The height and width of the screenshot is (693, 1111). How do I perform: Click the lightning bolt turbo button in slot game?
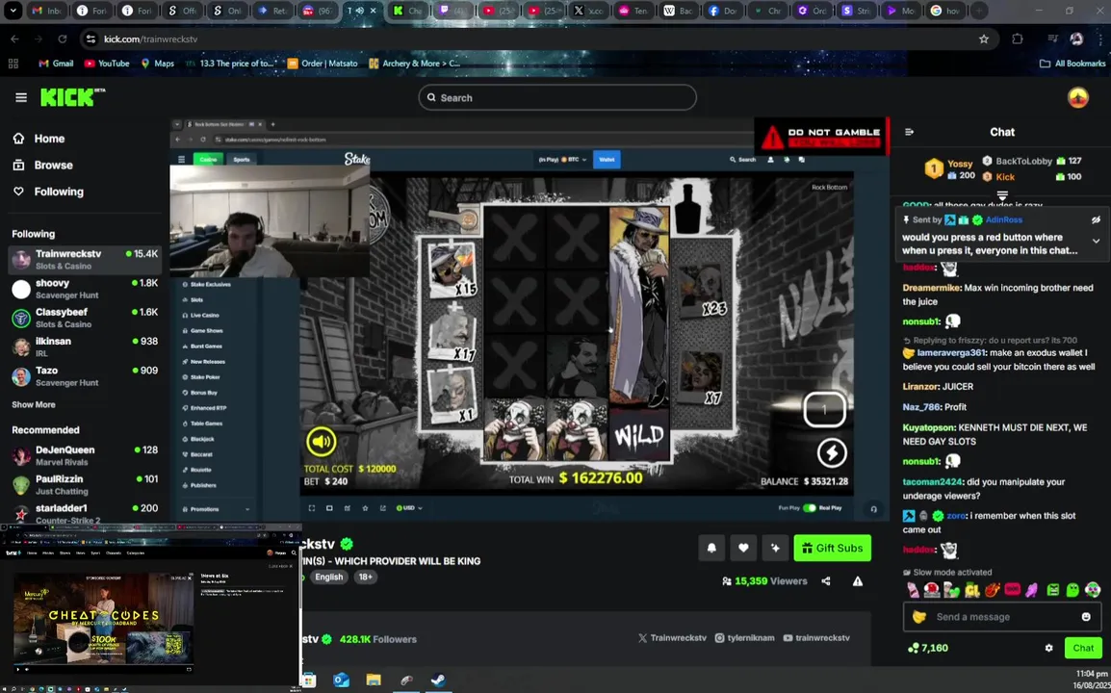pos(832,452)
